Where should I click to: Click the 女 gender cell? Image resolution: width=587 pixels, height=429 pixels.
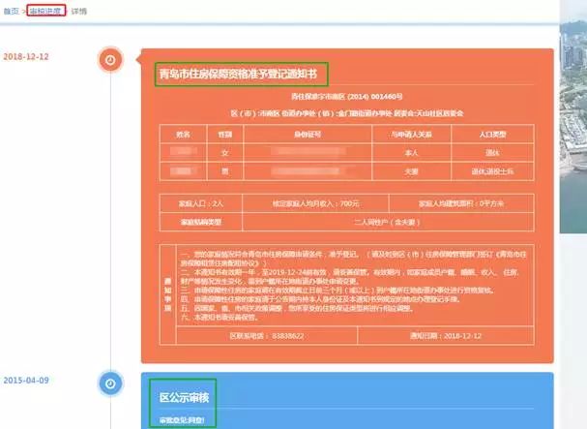[225, 153]
